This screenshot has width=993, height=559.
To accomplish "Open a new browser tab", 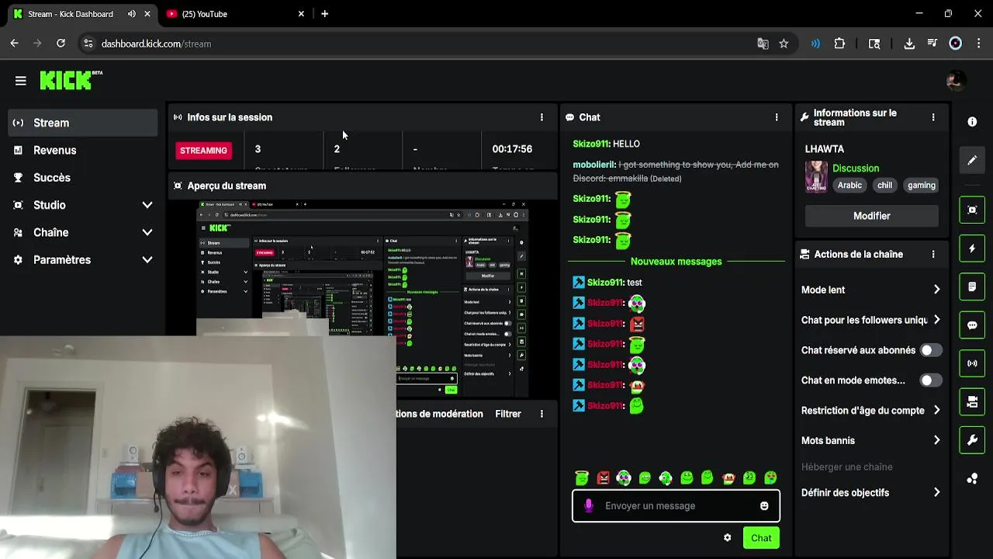I will [x=324, y=14].
